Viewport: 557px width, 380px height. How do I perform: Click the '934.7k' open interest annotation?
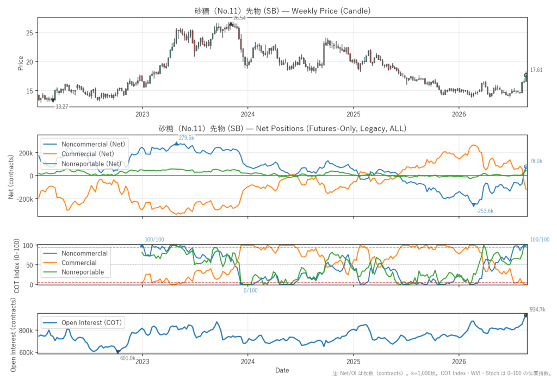(x=537, y=310)
